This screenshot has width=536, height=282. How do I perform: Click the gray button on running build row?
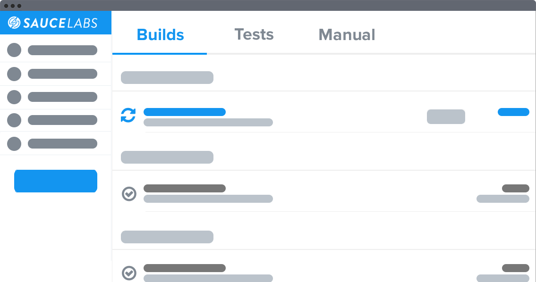[x=446, y=116]
